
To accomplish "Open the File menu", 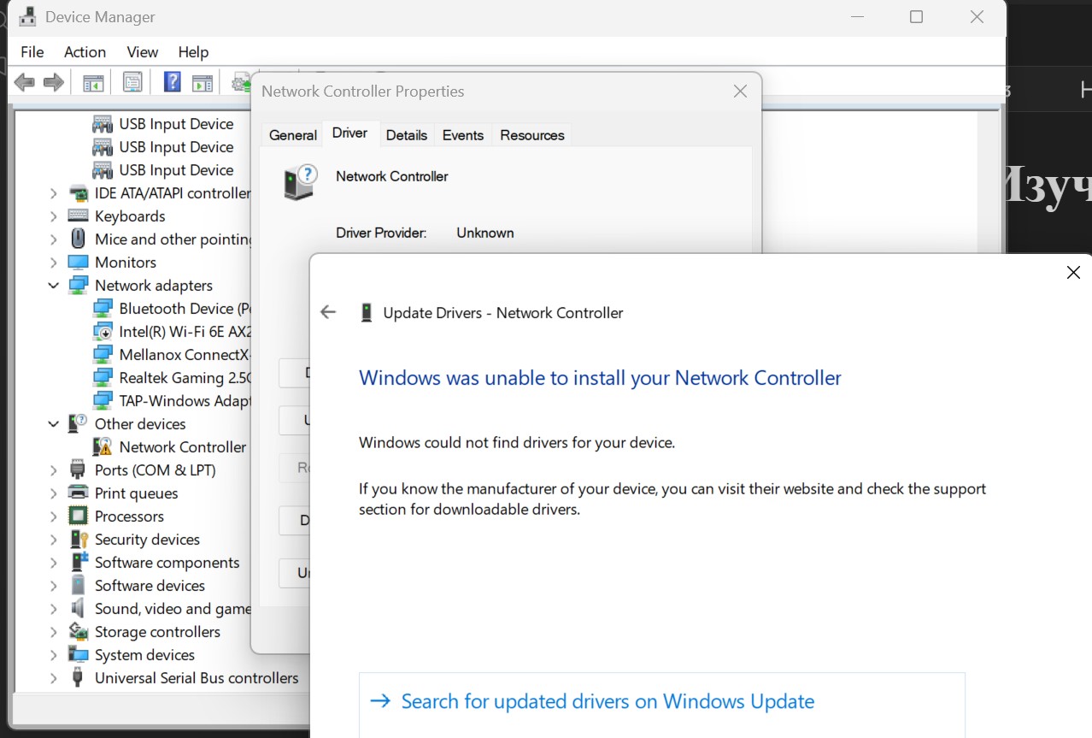I will pyautogui.click(x=32, y=52).
